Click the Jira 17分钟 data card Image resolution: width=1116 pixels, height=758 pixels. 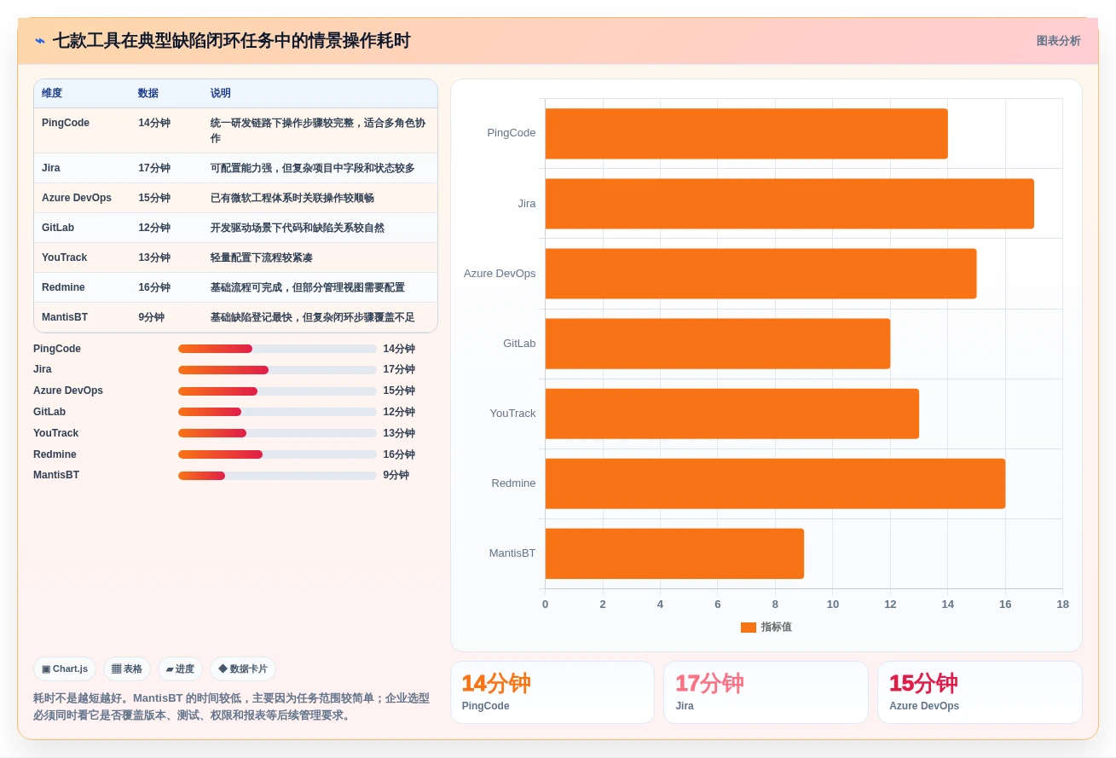[x=766, y=692]
